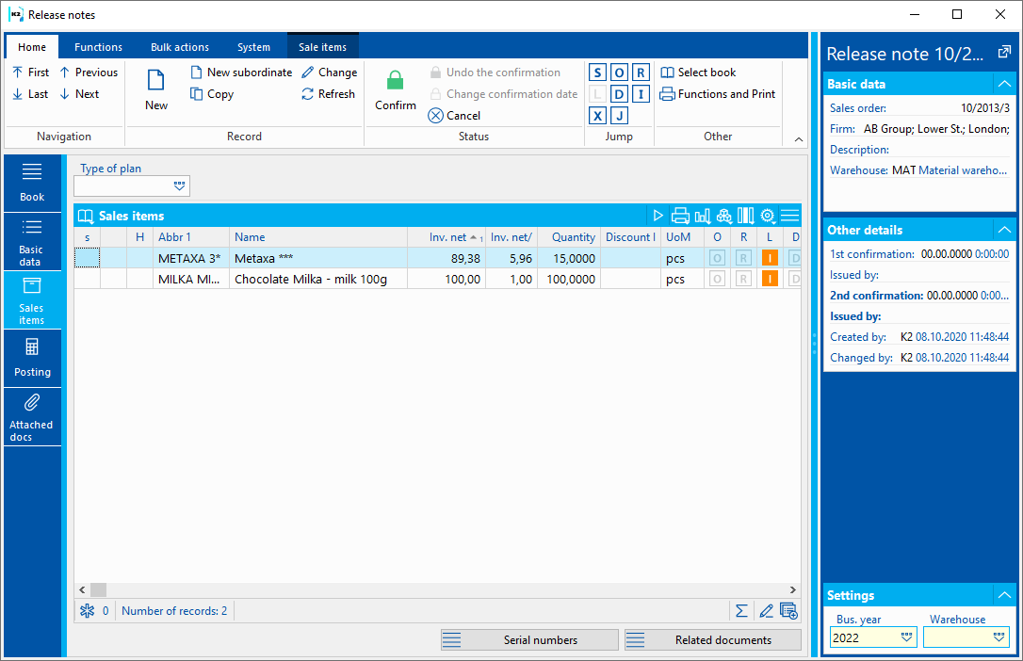
Task: Click the pencil edit icon at table bottom
Action: (766, 611)
